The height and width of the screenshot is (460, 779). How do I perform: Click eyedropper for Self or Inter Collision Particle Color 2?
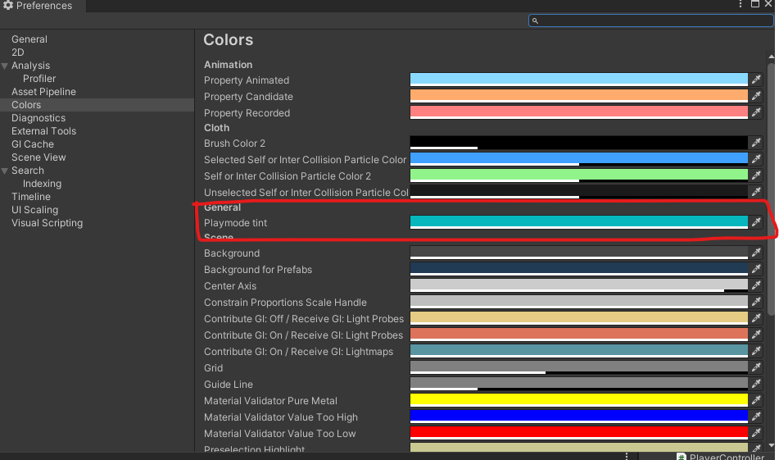point(756,175)
